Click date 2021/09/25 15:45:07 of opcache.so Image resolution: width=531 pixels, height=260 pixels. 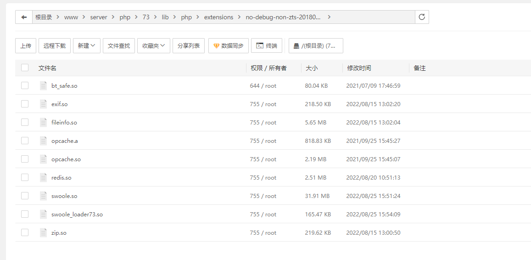[373, 159]
